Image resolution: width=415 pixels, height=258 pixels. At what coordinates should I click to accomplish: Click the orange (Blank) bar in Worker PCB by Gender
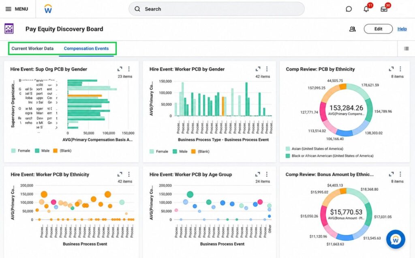coord(223,106)
